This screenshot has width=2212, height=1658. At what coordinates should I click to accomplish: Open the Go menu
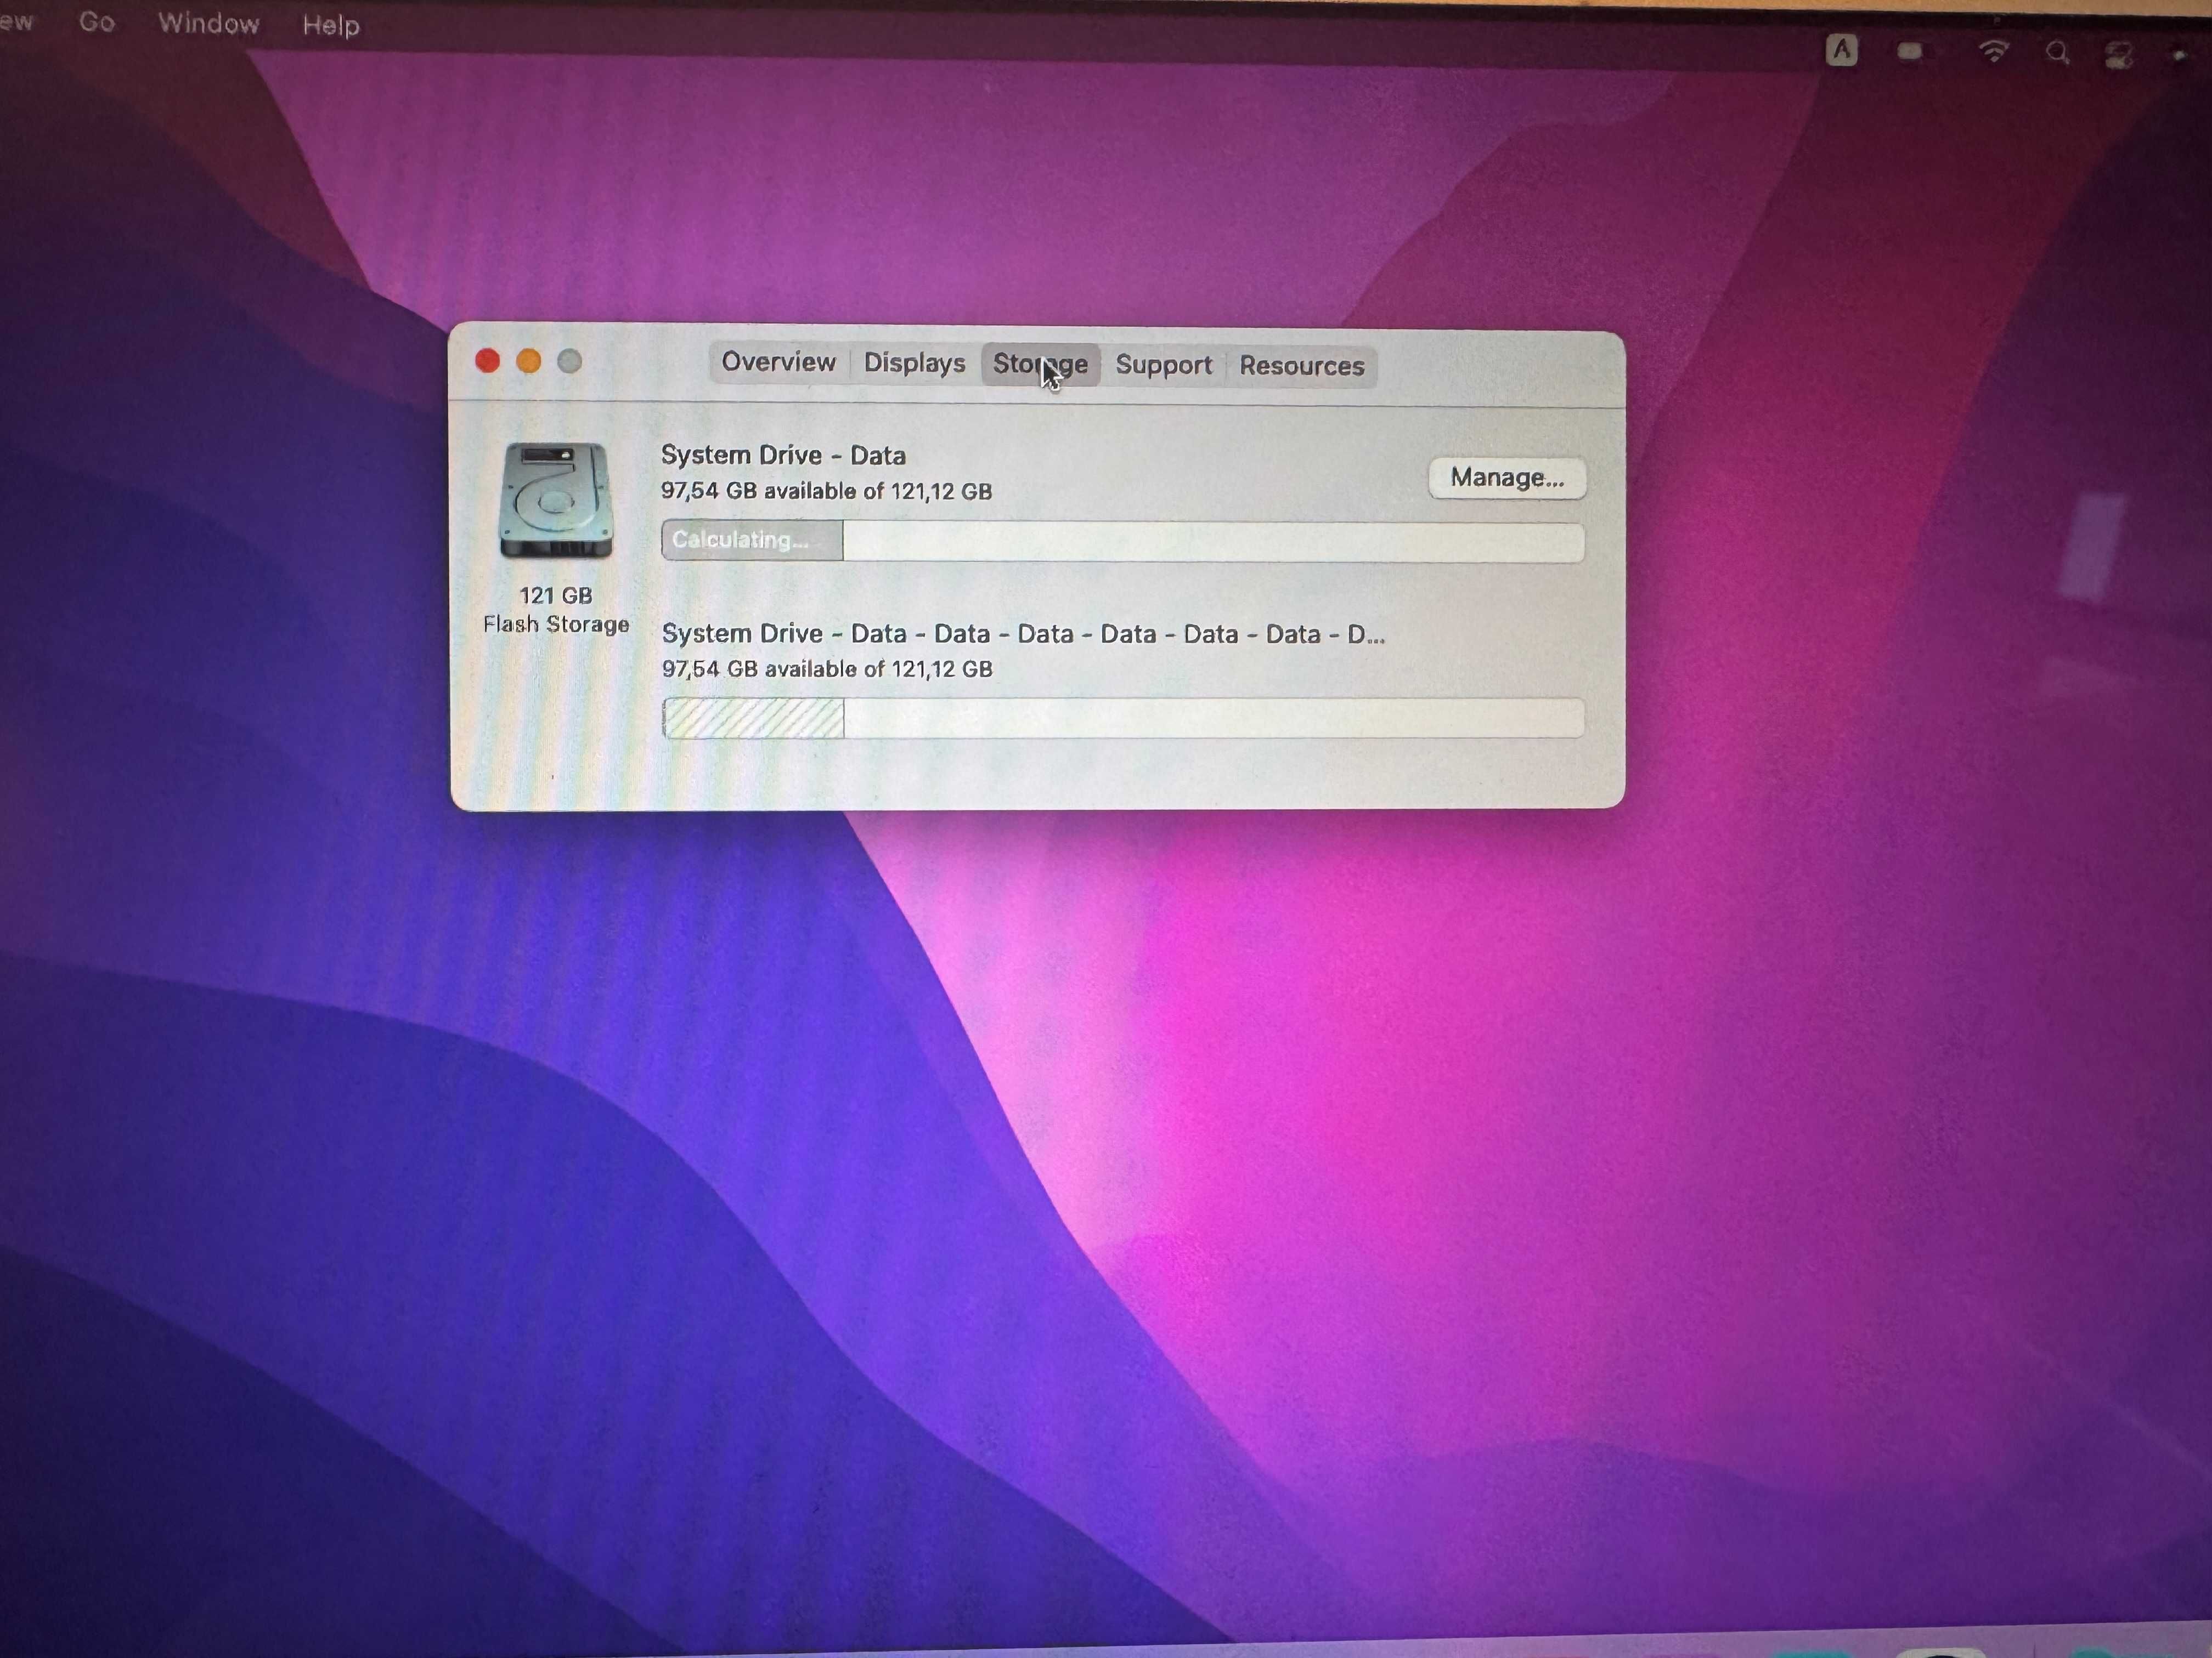pos(96,22)
